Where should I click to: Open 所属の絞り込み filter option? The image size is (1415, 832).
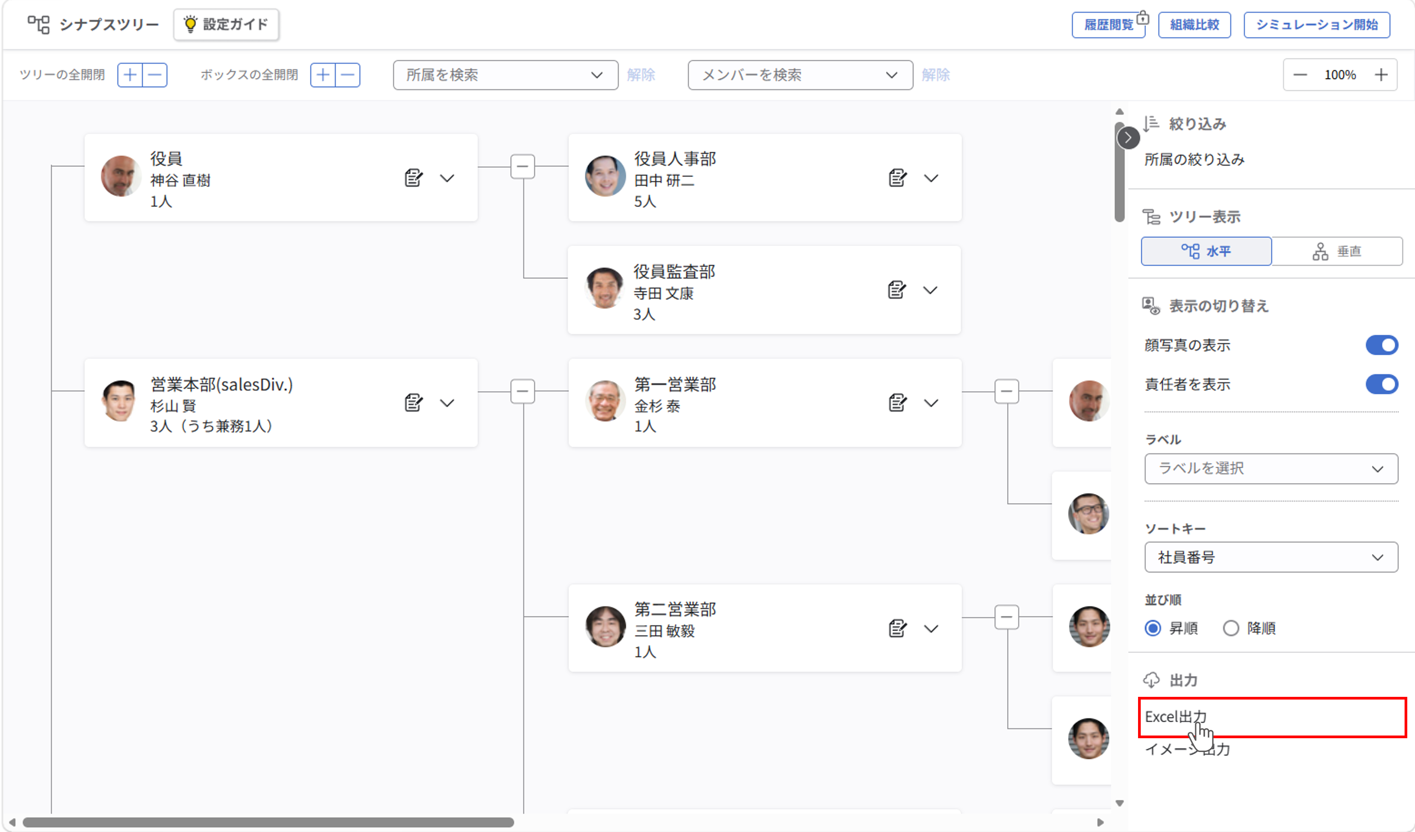(1194, 160)
